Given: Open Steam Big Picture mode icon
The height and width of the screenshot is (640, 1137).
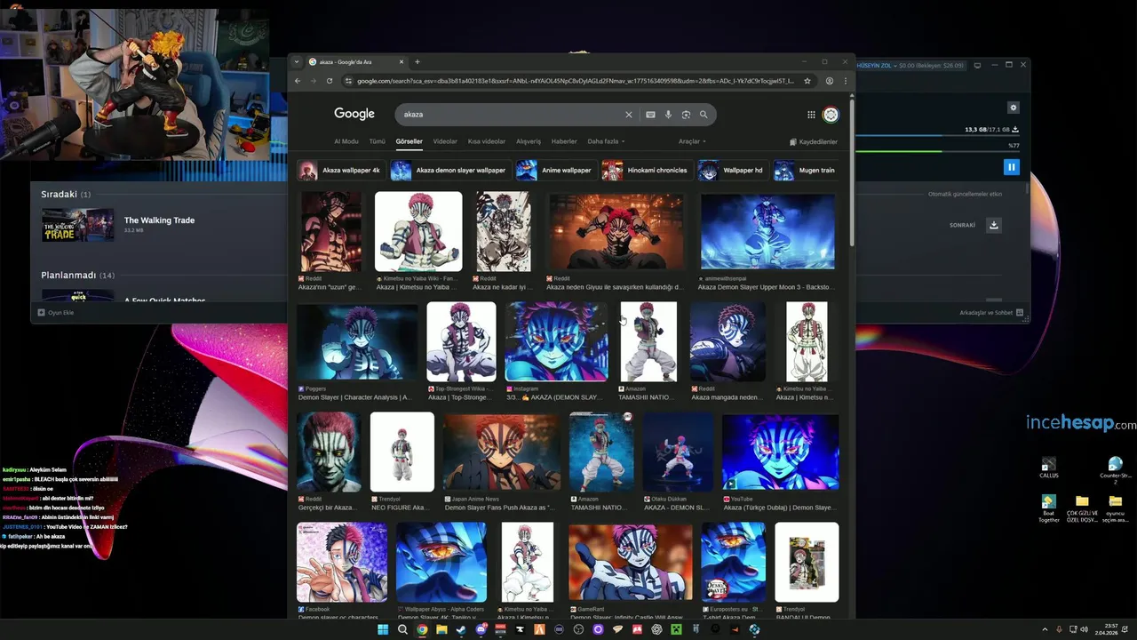Looking at the screenshot, I should point(977,65).
